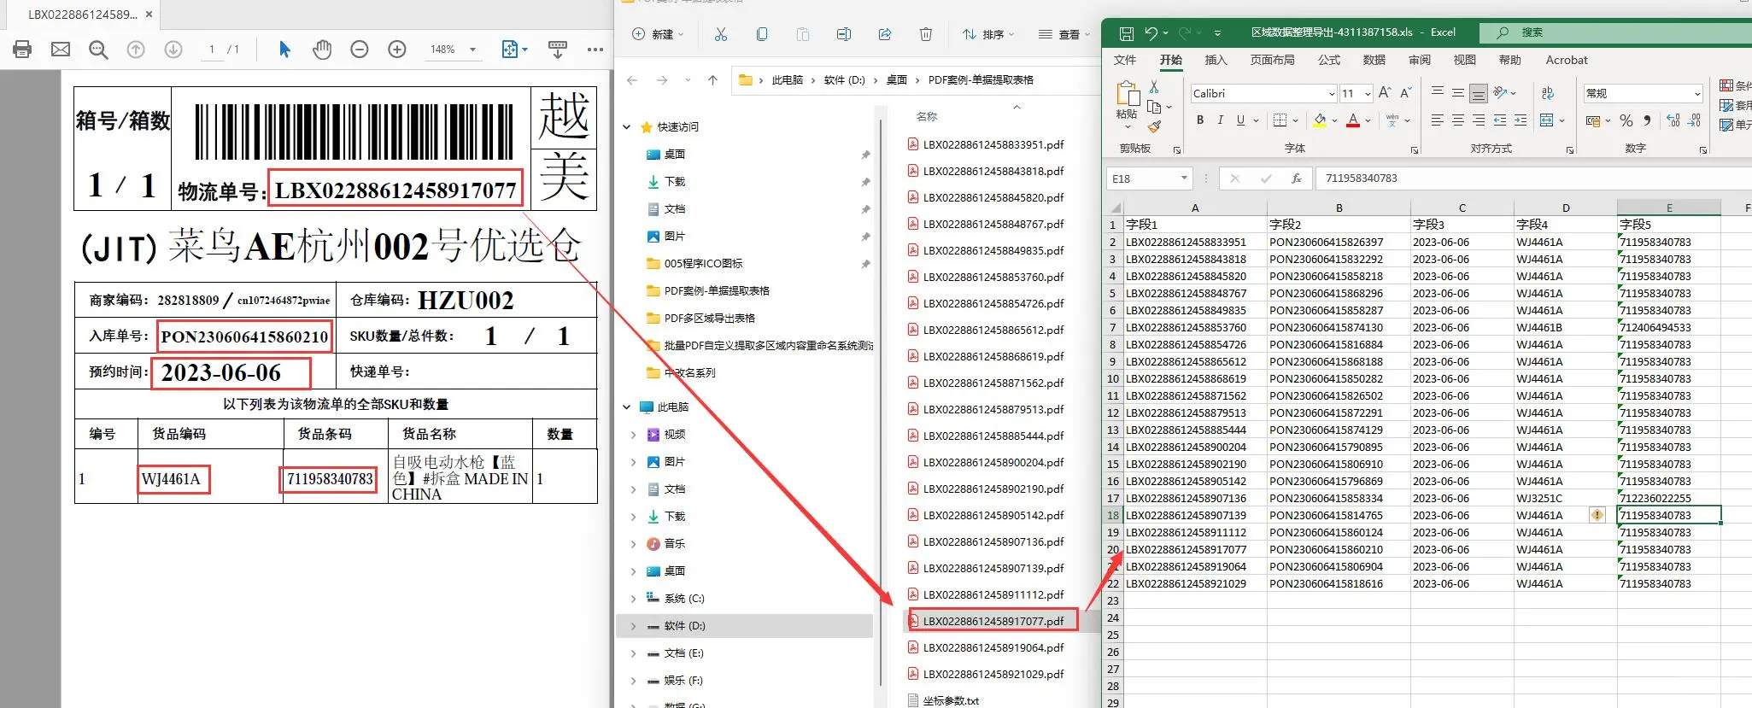Click the fx insert function icon
The height and width of the screenshot is (708, 1752).
pyautogui.click(x=1297, y=178)
